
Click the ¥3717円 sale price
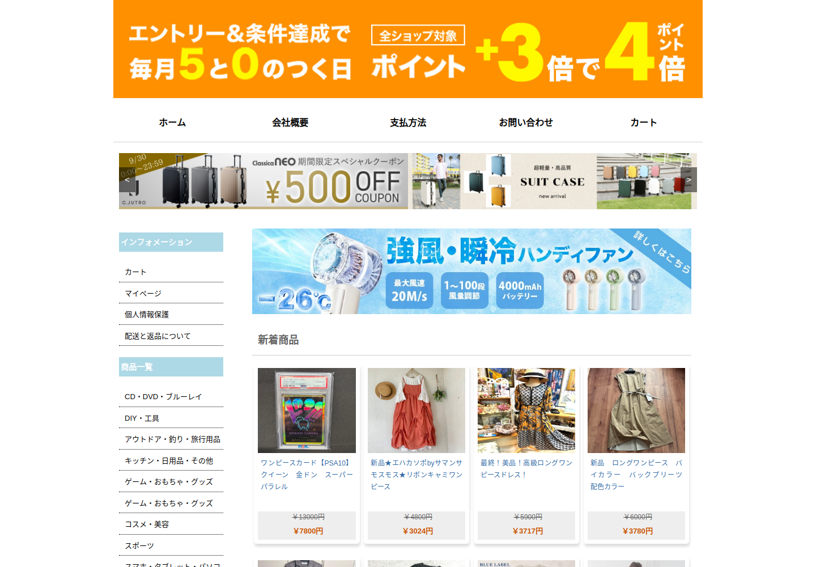(x=528, y=531)
